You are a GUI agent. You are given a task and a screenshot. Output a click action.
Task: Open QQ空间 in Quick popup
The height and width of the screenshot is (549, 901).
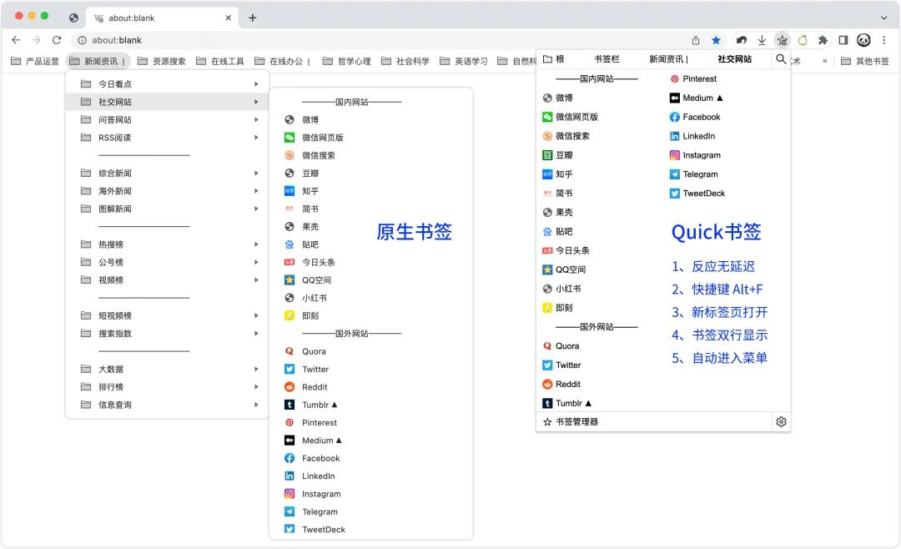coord(564,269)
